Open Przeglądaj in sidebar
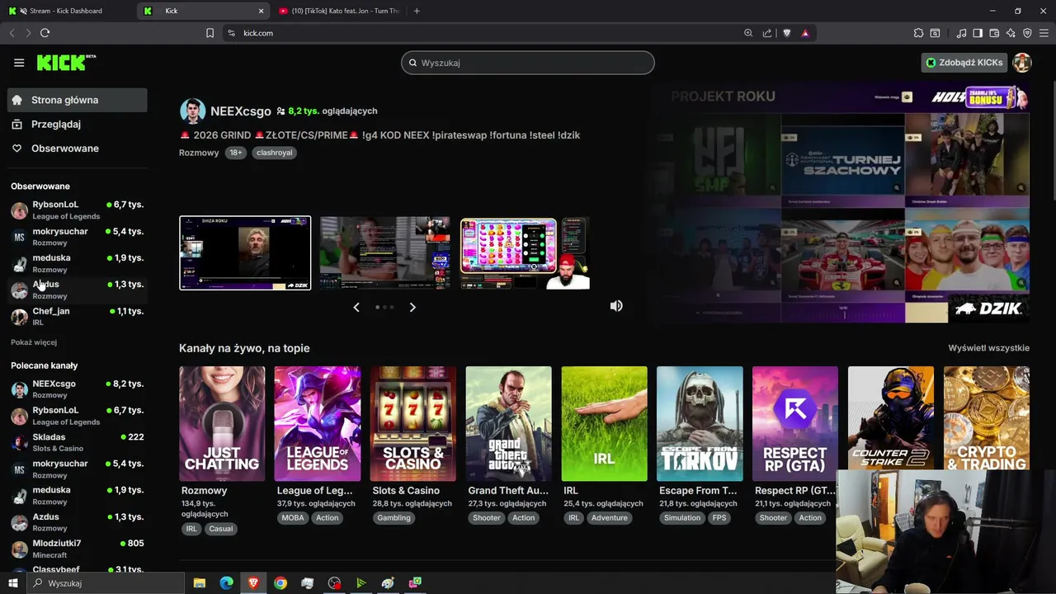The image size is (1056, 594). (77, 124)
